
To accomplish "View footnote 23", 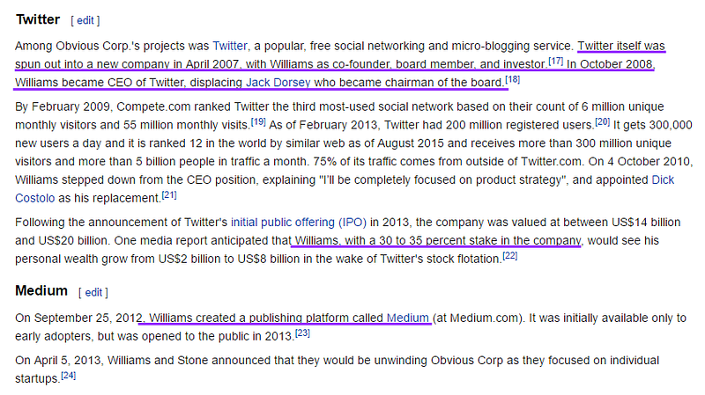I will 302,333.
